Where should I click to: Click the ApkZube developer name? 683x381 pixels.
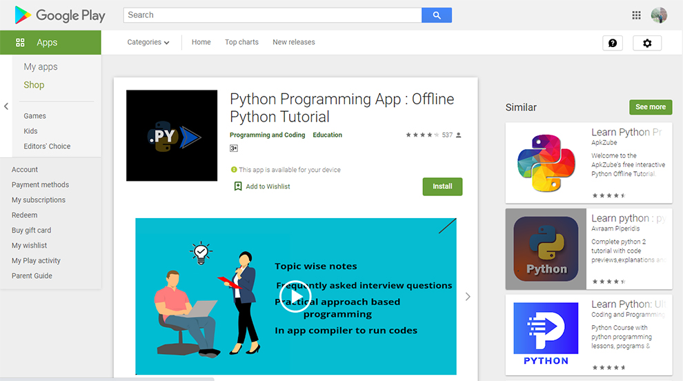[x=604, y=143]
